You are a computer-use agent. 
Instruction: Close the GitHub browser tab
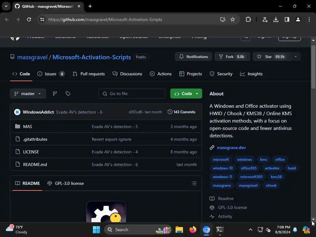(x=79, y=6)
